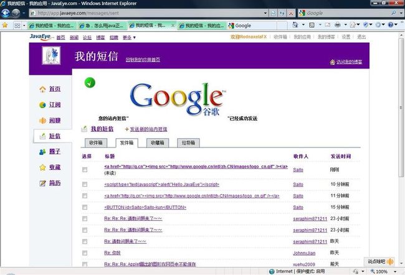The width and height of the screenshot is (405, 275).
Task: Open the Favorites star icon
Action: pos(5,25)
